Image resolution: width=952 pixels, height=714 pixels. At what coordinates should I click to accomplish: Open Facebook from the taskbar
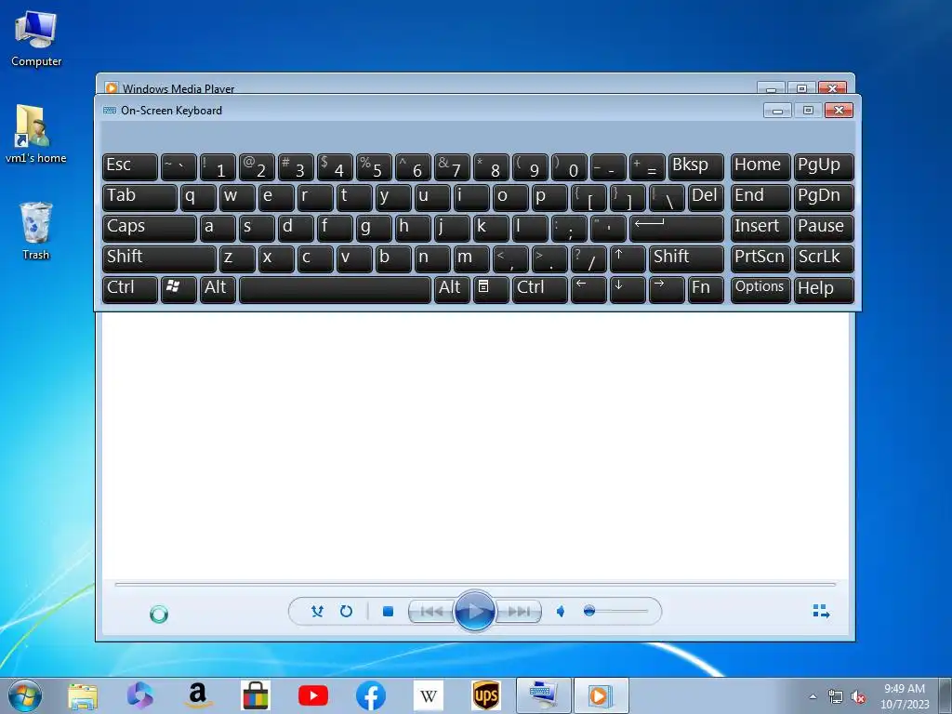coord(371,695)
